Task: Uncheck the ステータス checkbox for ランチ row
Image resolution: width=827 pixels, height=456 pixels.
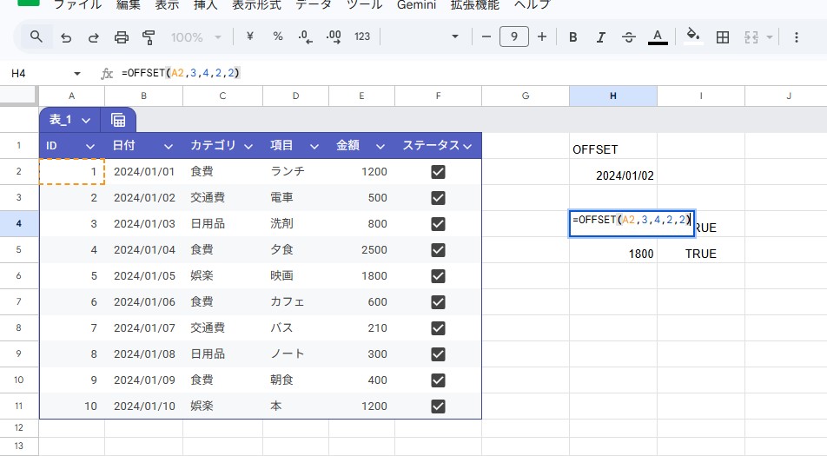Action: point(438,172)
